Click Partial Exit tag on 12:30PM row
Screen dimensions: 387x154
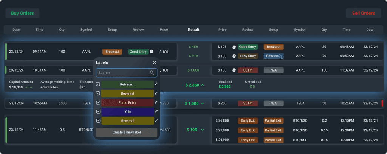tap(274, 140)
